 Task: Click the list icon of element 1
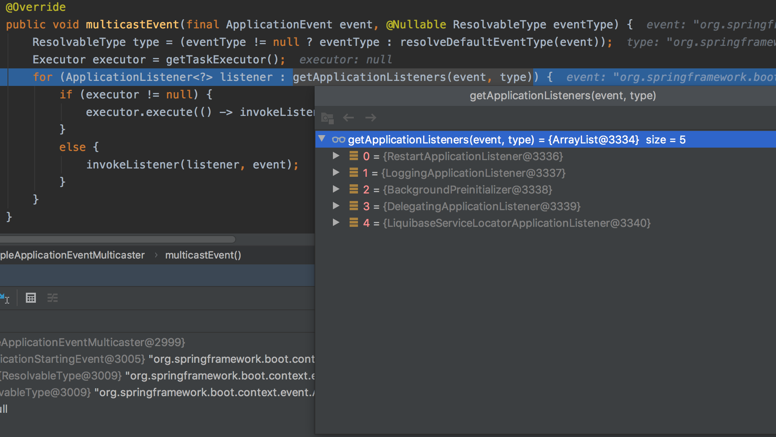point(354,173)
